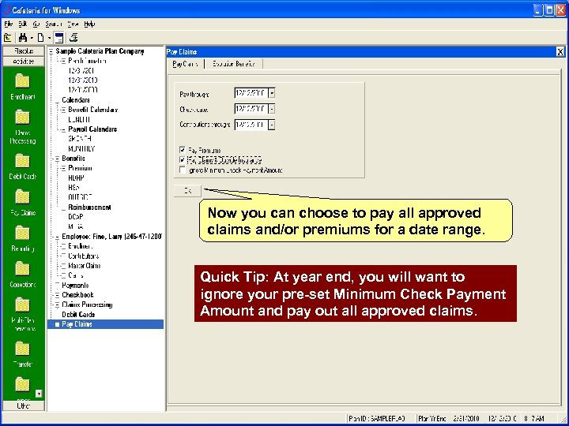Switch to the Pay Claims tab
The image size is (569, 426).
click(x=186, y=64)
